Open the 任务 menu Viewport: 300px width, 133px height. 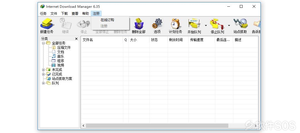coord(43,14)
